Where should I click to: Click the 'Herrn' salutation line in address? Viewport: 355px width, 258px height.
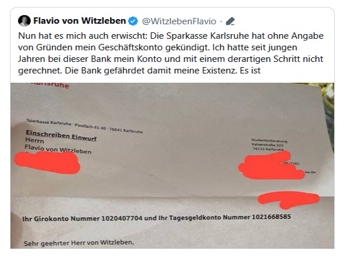(x=35, y=141)
